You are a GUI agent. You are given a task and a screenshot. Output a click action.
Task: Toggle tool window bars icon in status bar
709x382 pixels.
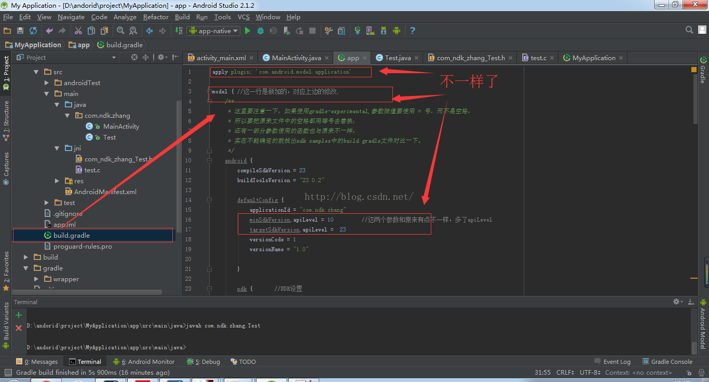pyautogui.click(x=8, y=372)
